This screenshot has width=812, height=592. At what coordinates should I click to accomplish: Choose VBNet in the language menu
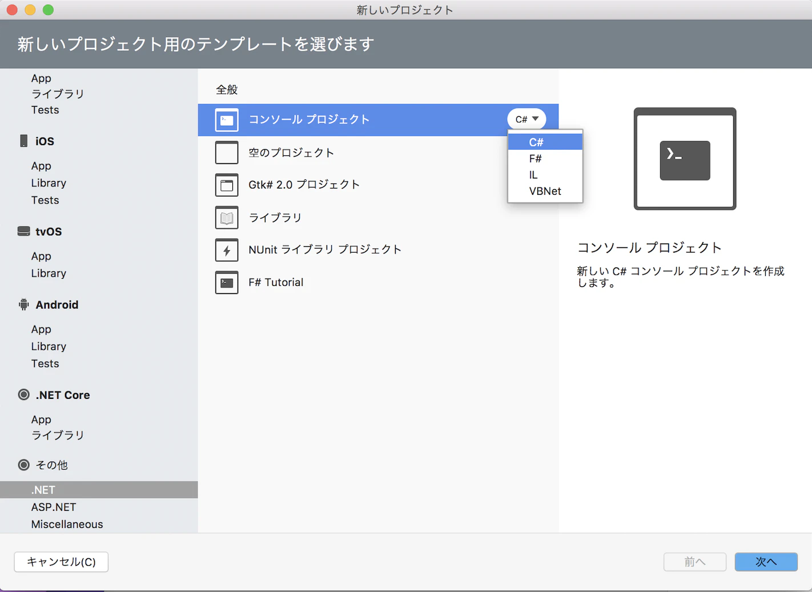(545, 191)
